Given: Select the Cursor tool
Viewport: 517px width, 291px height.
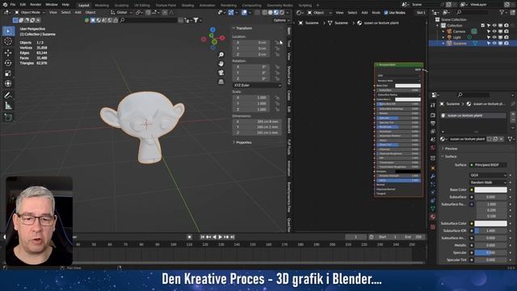Looking at the screenshot, I should coord(8,41).
